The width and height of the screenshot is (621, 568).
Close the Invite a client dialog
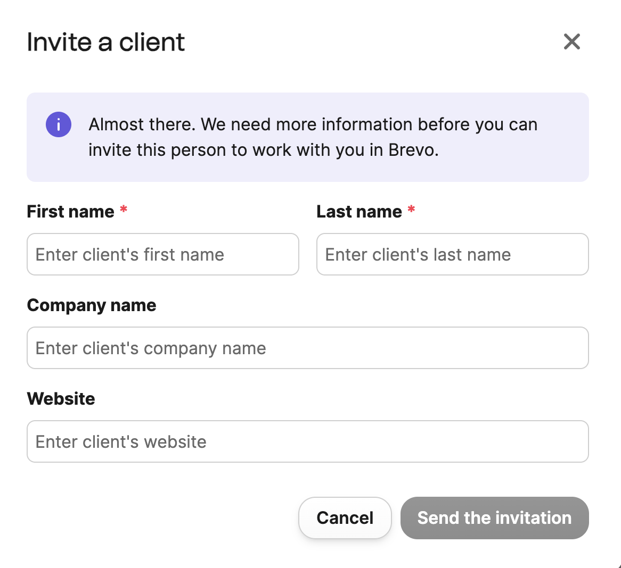point(571,41)
